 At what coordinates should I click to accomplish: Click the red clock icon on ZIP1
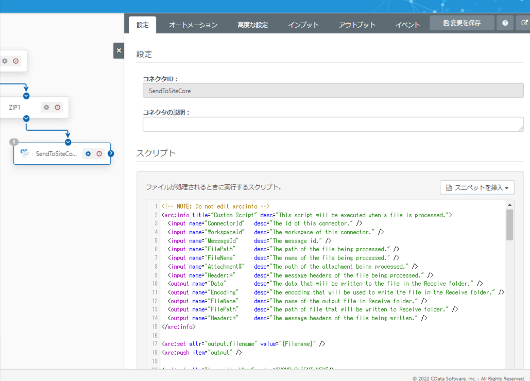coord(58,108)
